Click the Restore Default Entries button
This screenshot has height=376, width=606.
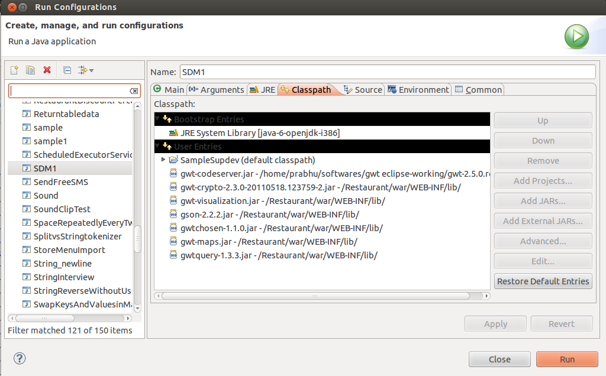(543, 281)
